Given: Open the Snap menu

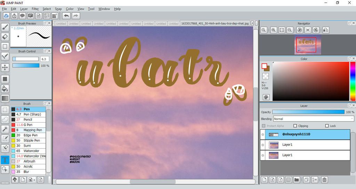Looking at the screenshot, I should pyautogui.click(x=58, y=9).
